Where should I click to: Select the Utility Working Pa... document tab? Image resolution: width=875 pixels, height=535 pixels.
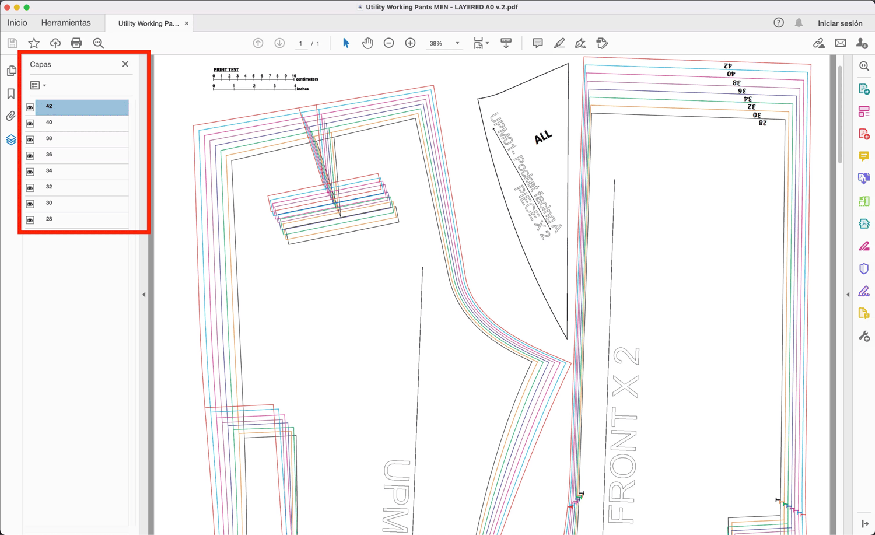click(148, 23)
